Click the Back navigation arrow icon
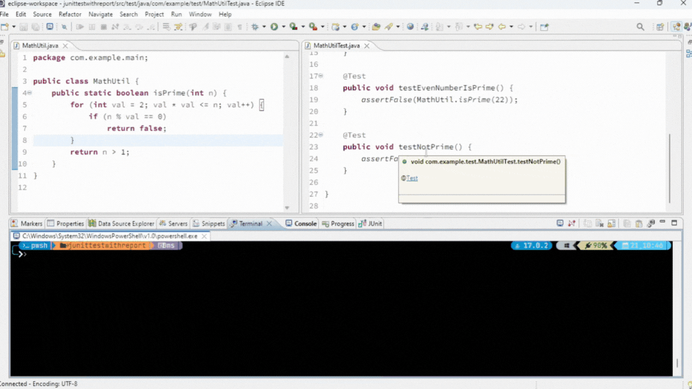 click(502, 26)
